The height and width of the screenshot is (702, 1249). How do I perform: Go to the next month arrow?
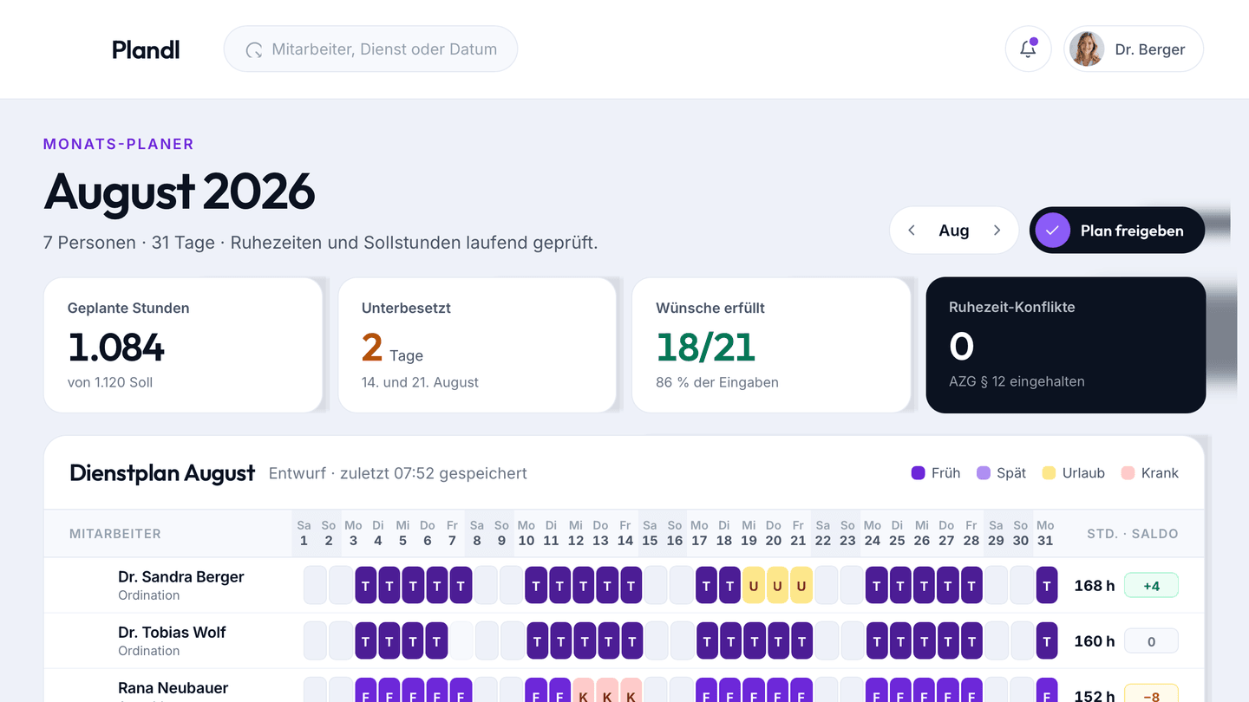coord(997,231)
